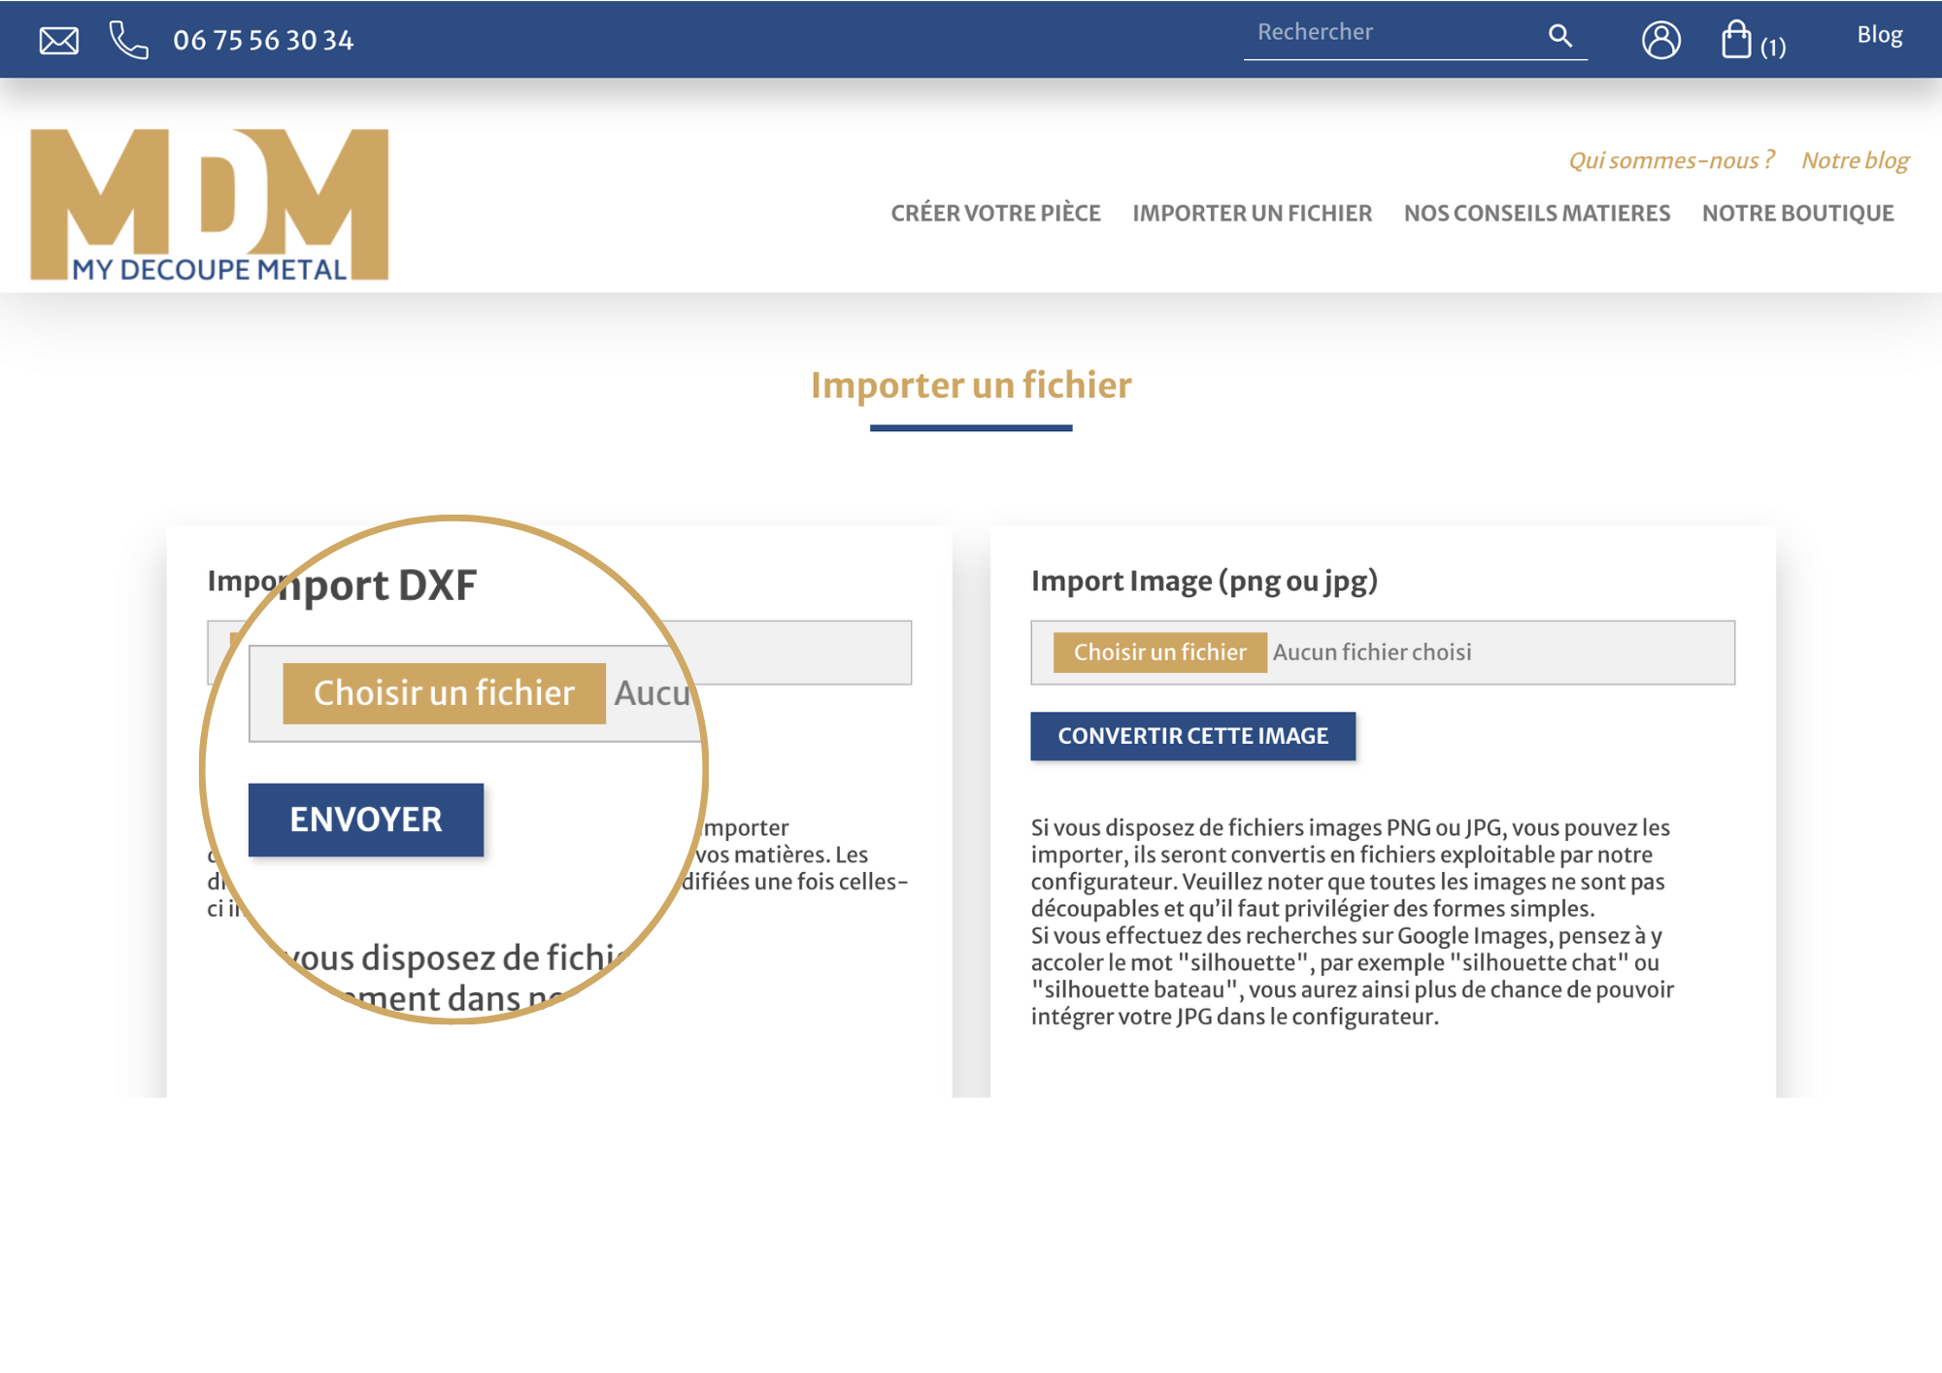Open the Blog link in top bar
This screenshot has width=1942, height=1373.
click(1880, 35)
